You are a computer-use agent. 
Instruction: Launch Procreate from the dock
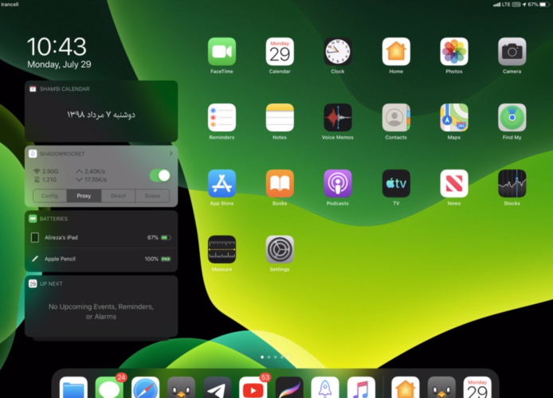[289, 388]
